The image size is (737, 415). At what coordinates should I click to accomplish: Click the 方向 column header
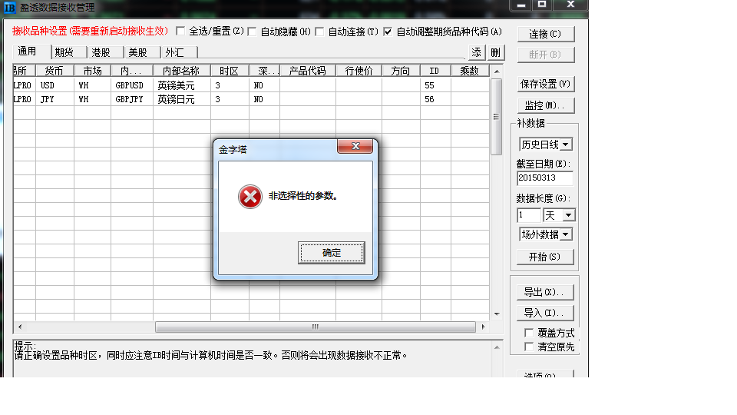pos(401,71)
